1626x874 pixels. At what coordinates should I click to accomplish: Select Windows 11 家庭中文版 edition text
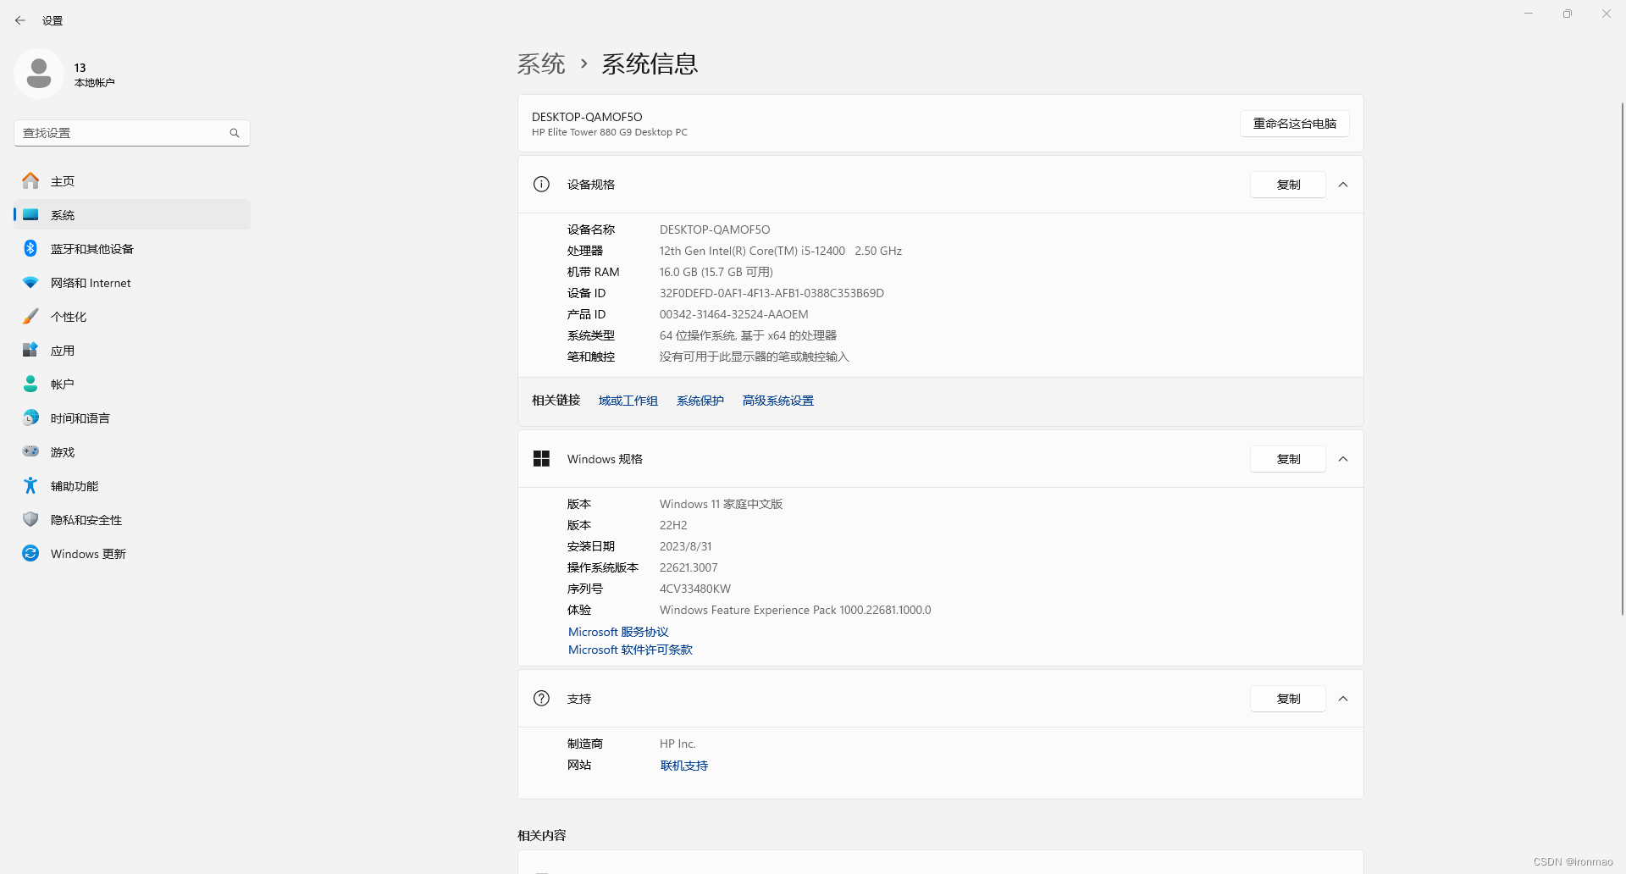click(721, 504)
